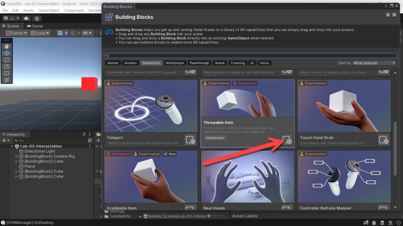
Task: Collapse the Lab-03-Interactables scene
Action: click(12, 146)
